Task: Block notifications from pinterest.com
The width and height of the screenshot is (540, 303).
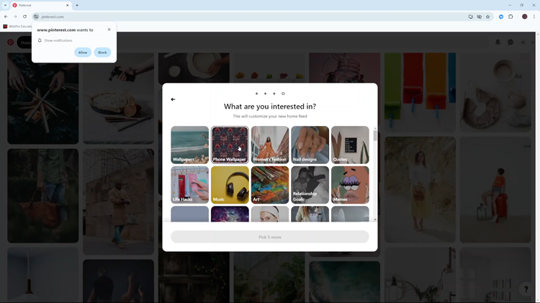Action: point(102,53)
